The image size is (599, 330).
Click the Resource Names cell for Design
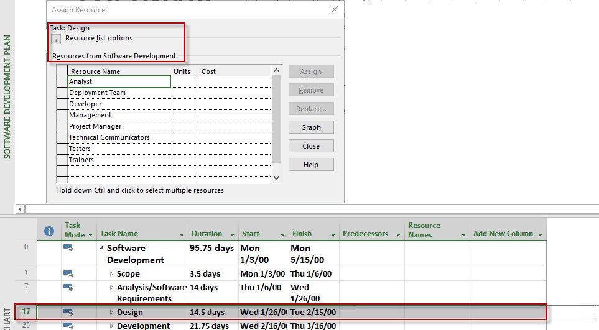(x=437, y=313)
